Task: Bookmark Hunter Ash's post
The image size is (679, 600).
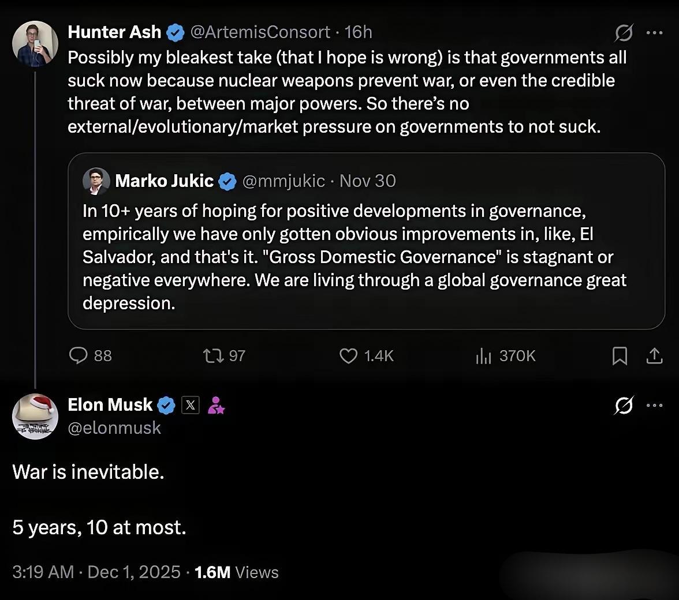Action: (x=619, y=357)
